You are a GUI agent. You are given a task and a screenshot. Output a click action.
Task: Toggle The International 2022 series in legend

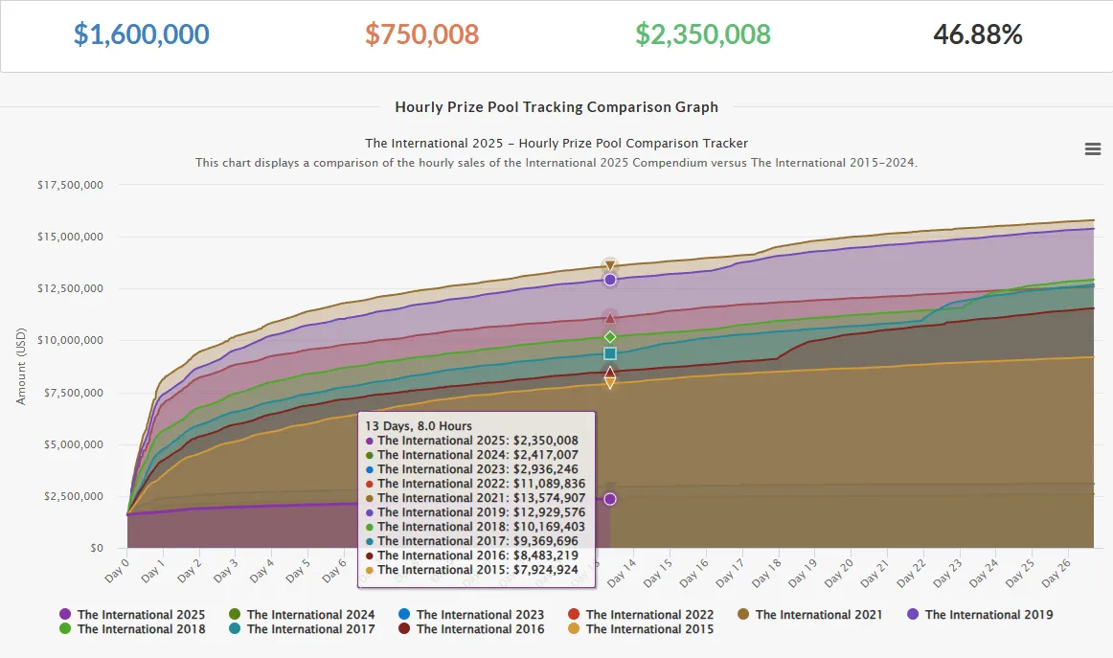pyautogui.click(x=641, y=615)
